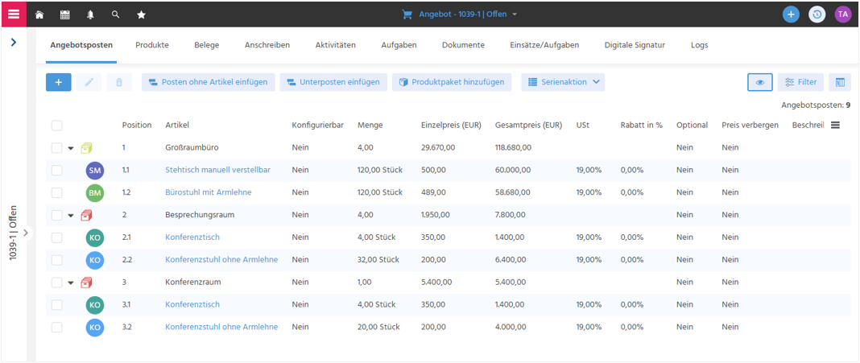Switch to the Belege tab

(x=207, y=45)
